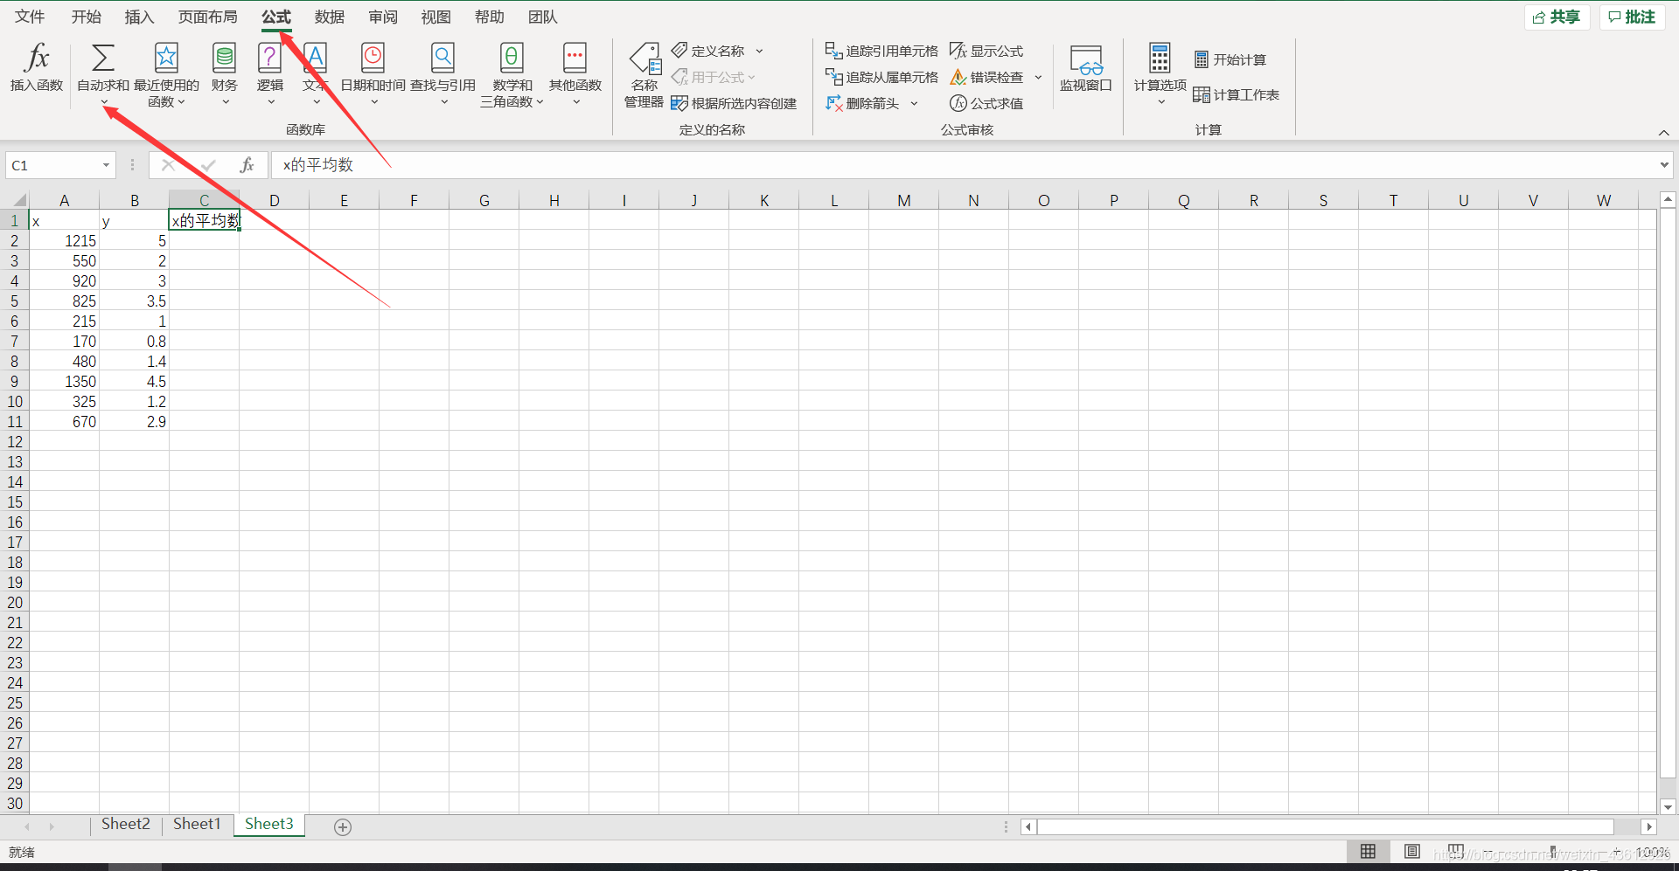
Task: Switch to the Help (帮助) tab
Action: click(x=490, y=17)
